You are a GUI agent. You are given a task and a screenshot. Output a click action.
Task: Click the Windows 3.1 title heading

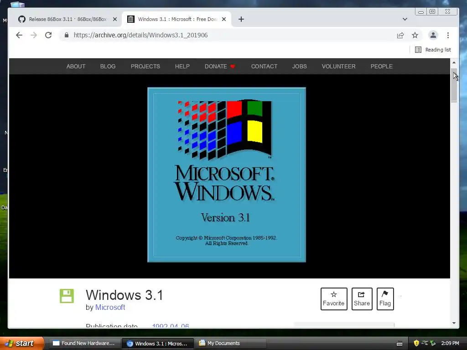125,295
